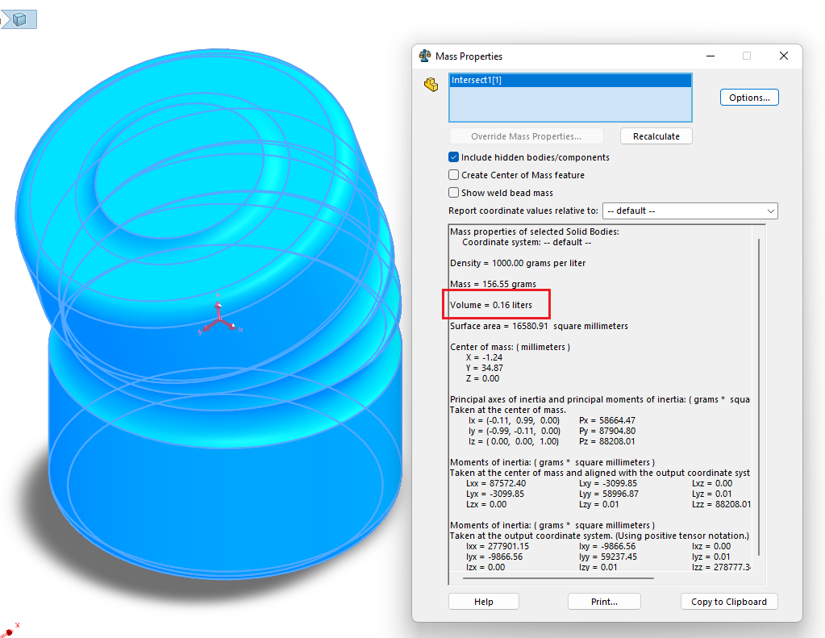Select Intersect1[1] in the selection list
Viewport: 825px width, 638px height.
click(477, 81)
